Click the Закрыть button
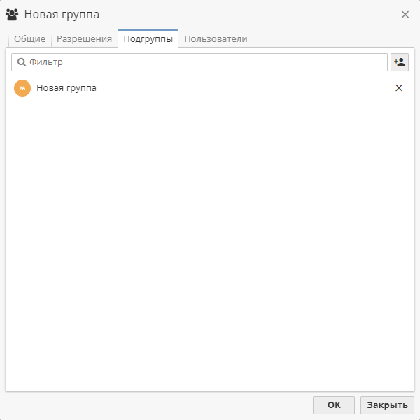The width and height of the screenshot is (420, 420). pos(387,405)
